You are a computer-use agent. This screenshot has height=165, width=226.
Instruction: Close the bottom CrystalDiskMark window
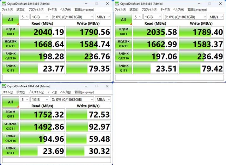coord(107,86)
